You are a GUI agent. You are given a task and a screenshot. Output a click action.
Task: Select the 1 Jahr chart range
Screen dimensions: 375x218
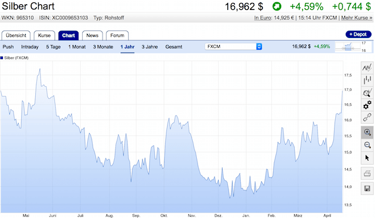click(128, 47)
